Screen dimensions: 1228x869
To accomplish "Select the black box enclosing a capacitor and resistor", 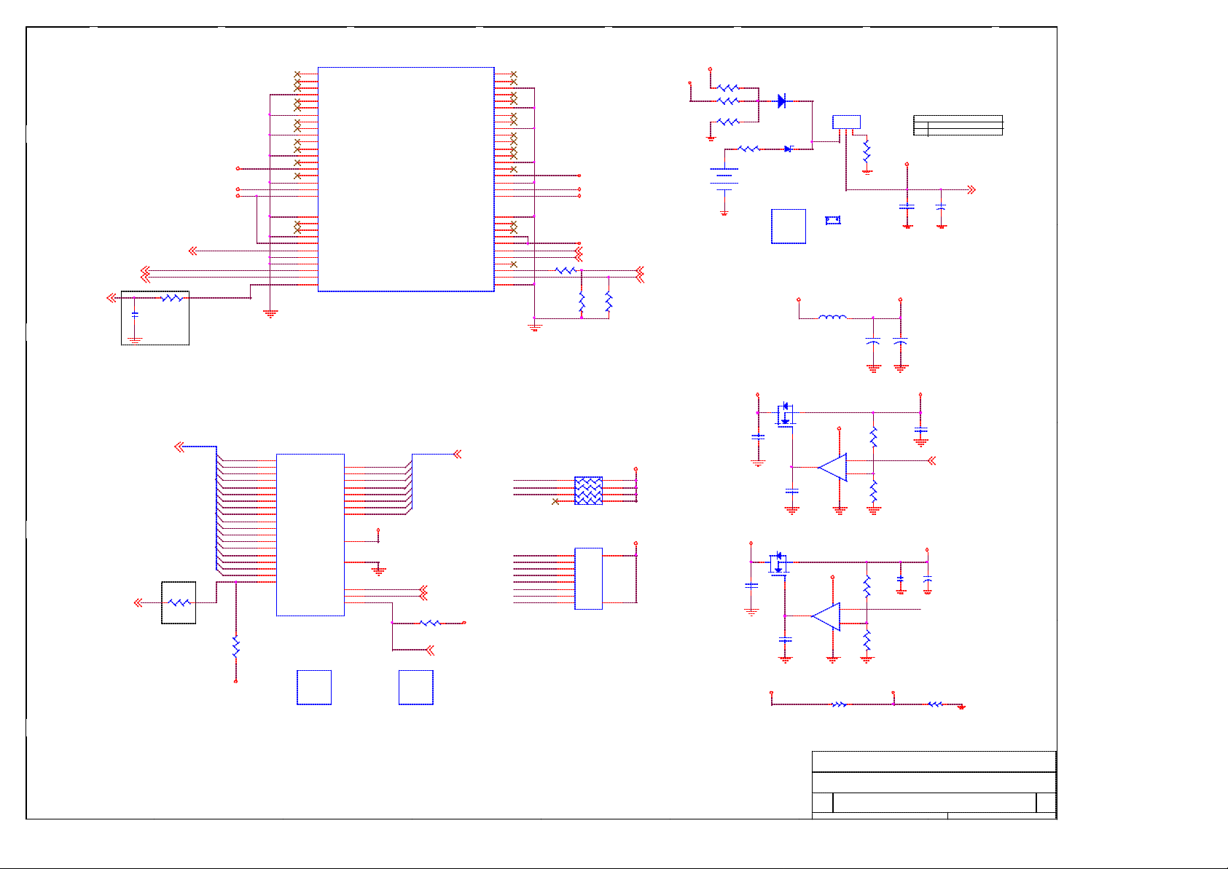I will coord(155,318).
